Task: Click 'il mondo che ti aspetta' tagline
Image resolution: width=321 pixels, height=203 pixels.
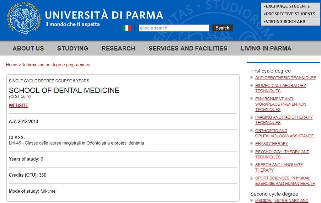Action: tap(72, 24)
